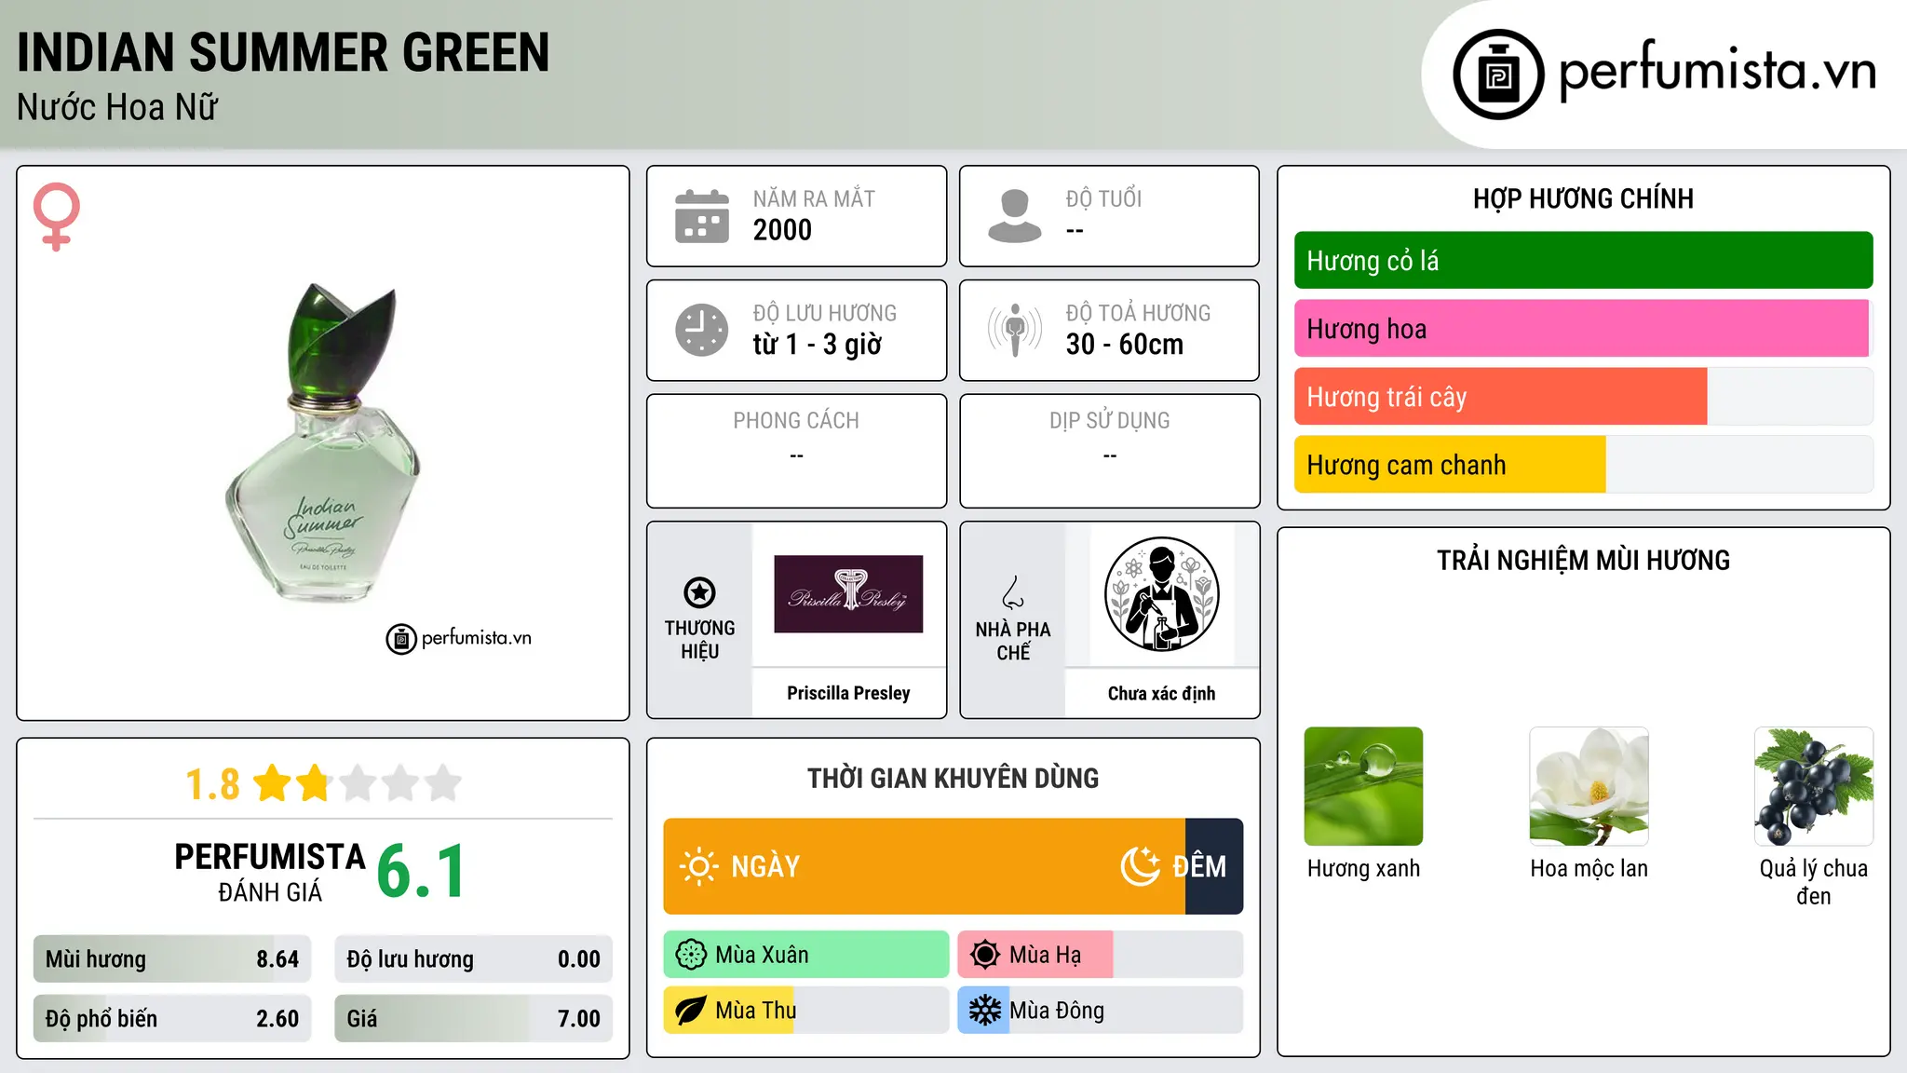The image size is (1907, 1073).
Task: Click the leaf icon for Mùa Thu
Action: pyautogui.click(x=691, y=1011)
